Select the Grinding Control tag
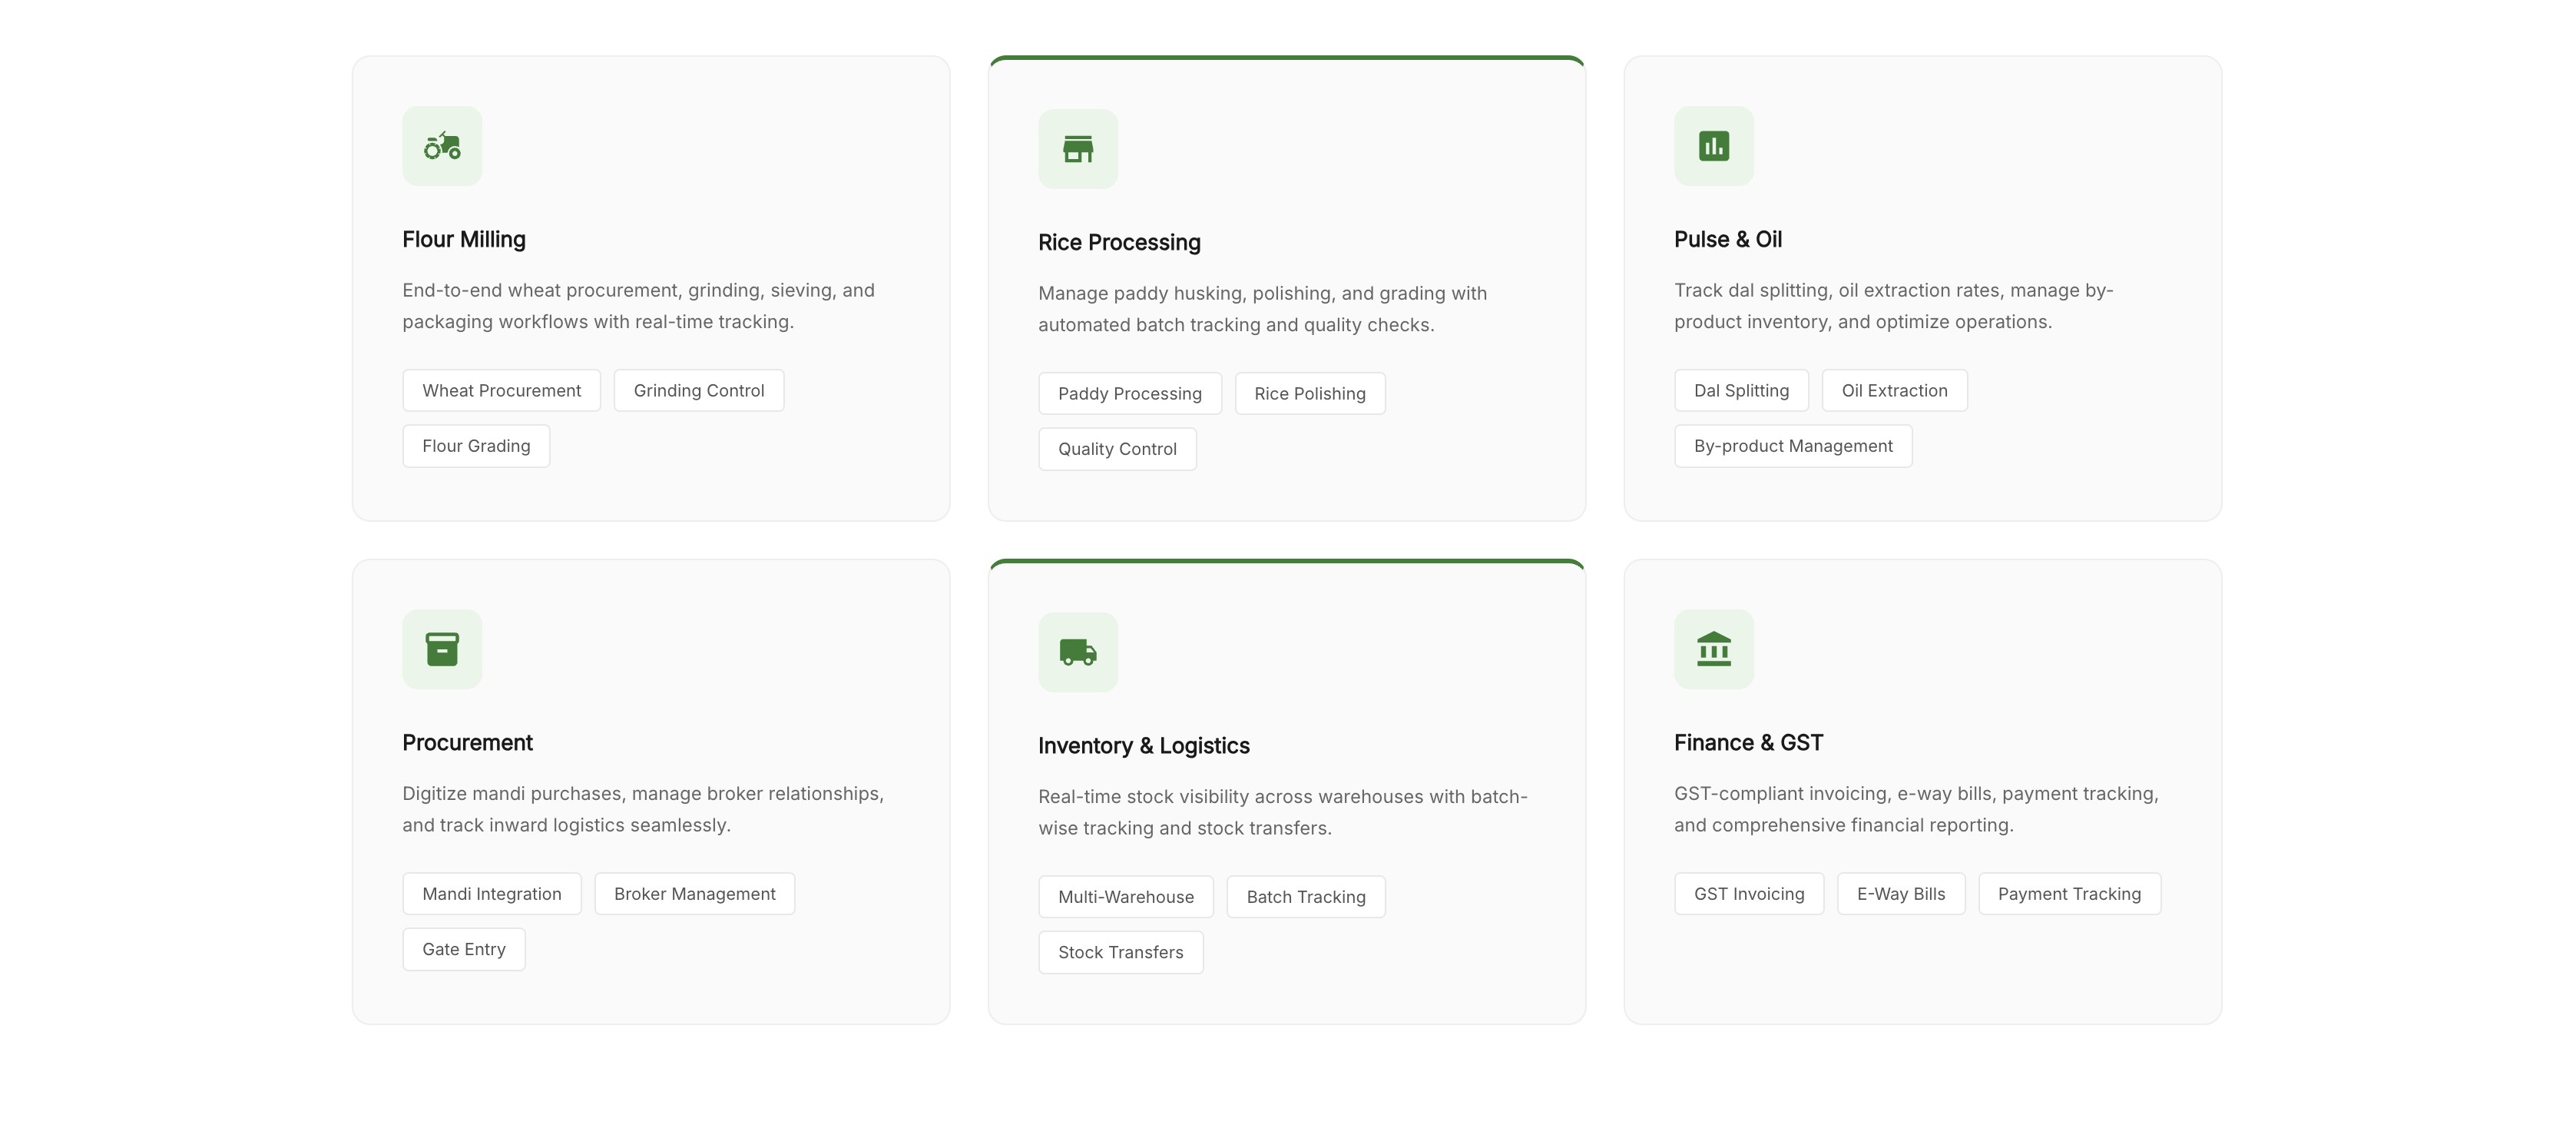This screenshot has width=2576, height=1125. (698, 390)
